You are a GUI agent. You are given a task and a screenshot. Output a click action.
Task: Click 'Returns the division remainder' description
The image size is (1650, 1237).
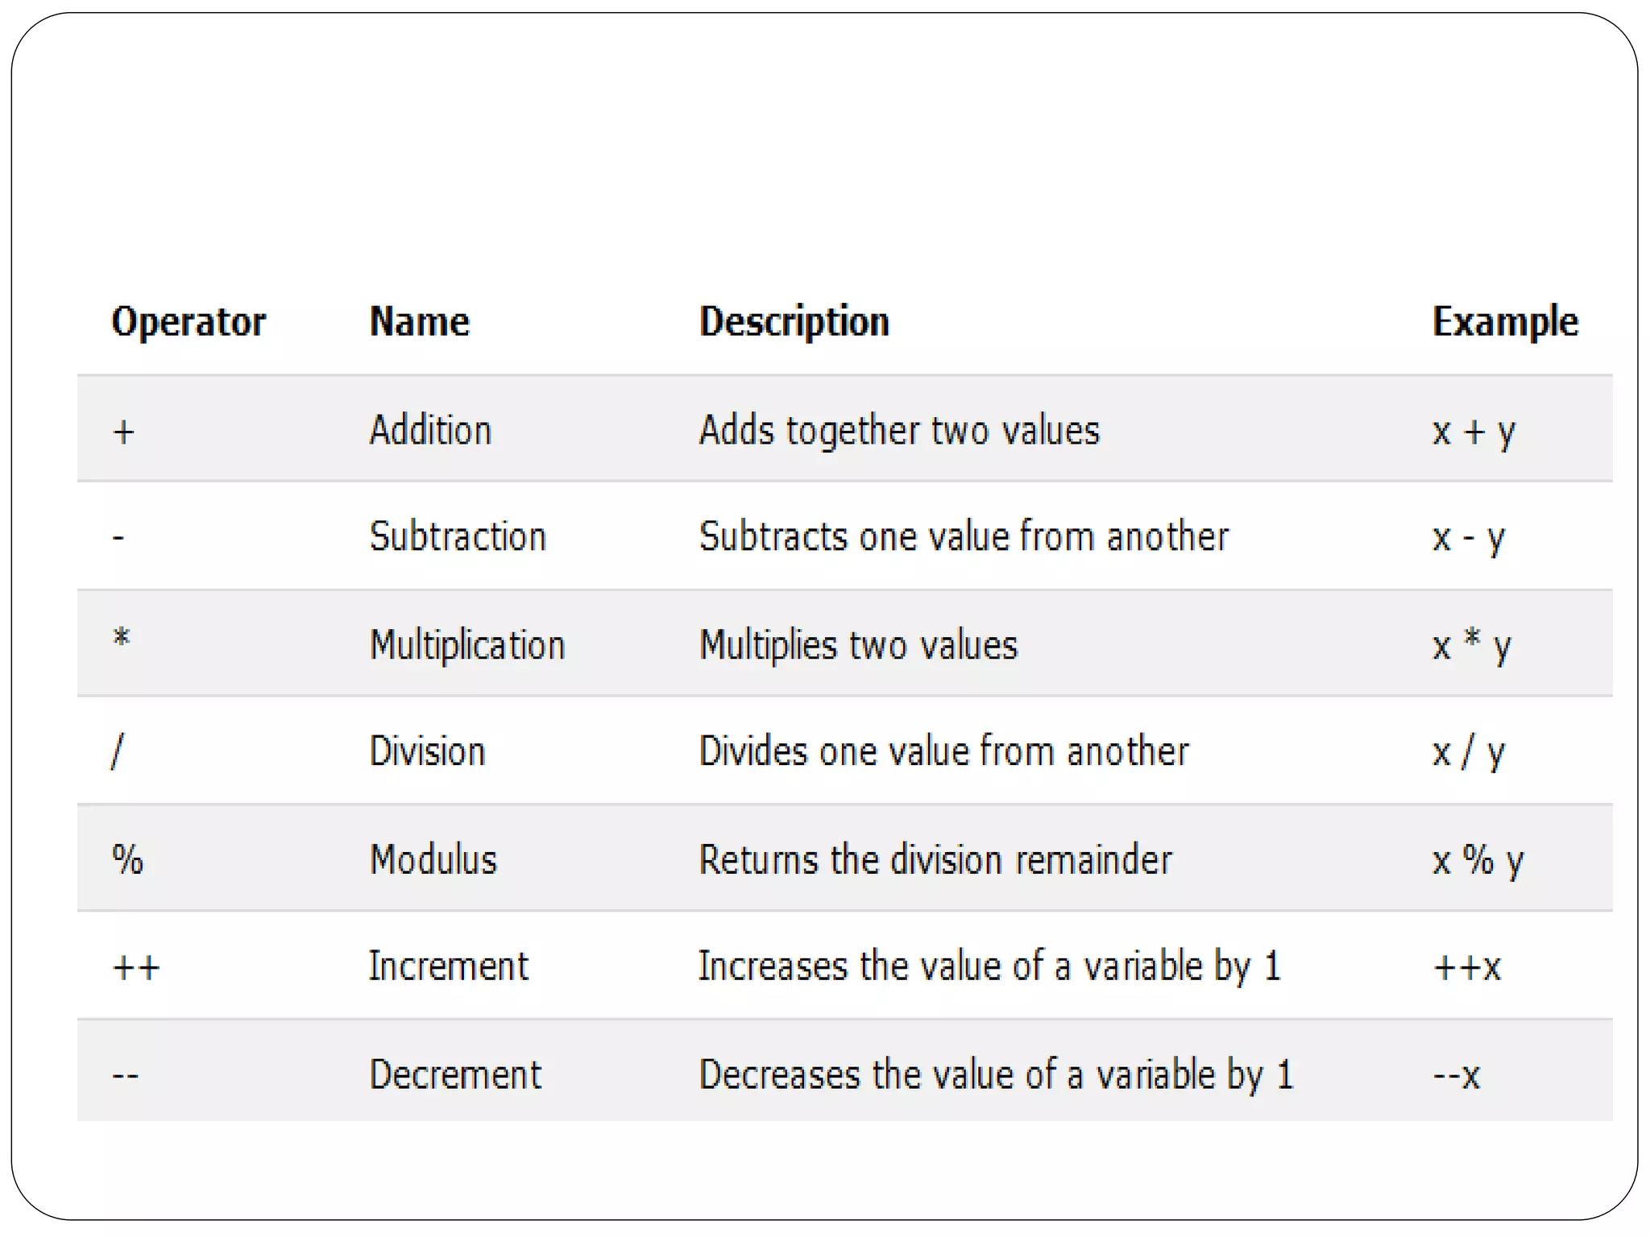click(935, 859)
